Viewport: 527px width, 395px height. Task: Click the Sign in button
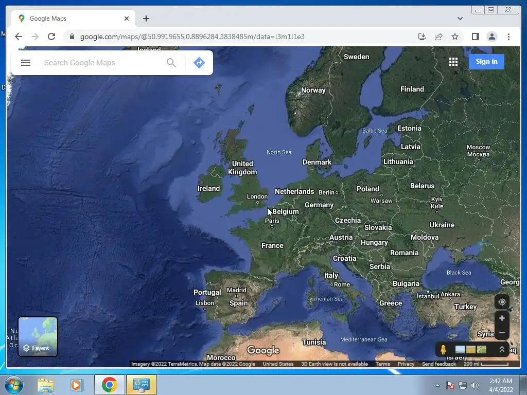(486, 62)
